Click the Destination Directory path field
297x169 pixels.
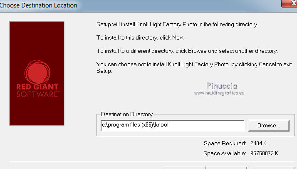tap(172, 125)
